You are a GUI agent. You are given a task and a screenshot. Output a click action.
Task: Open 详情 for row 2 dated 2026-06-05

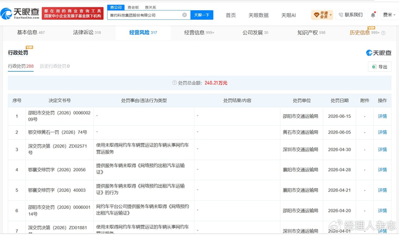click(x=382, y=133)
